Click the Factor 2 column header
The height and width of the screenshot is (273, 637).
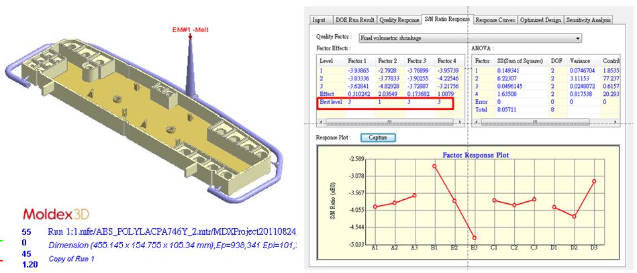[387, 60]
